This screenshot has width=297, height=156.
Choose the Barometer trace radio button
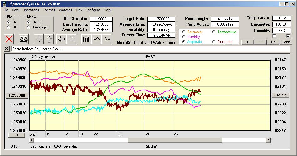point(184,32)
